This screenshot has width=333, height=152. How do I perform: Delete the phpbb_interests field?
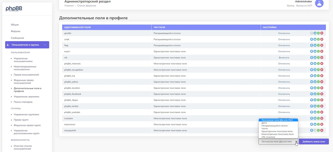click(x=322, y=64)
